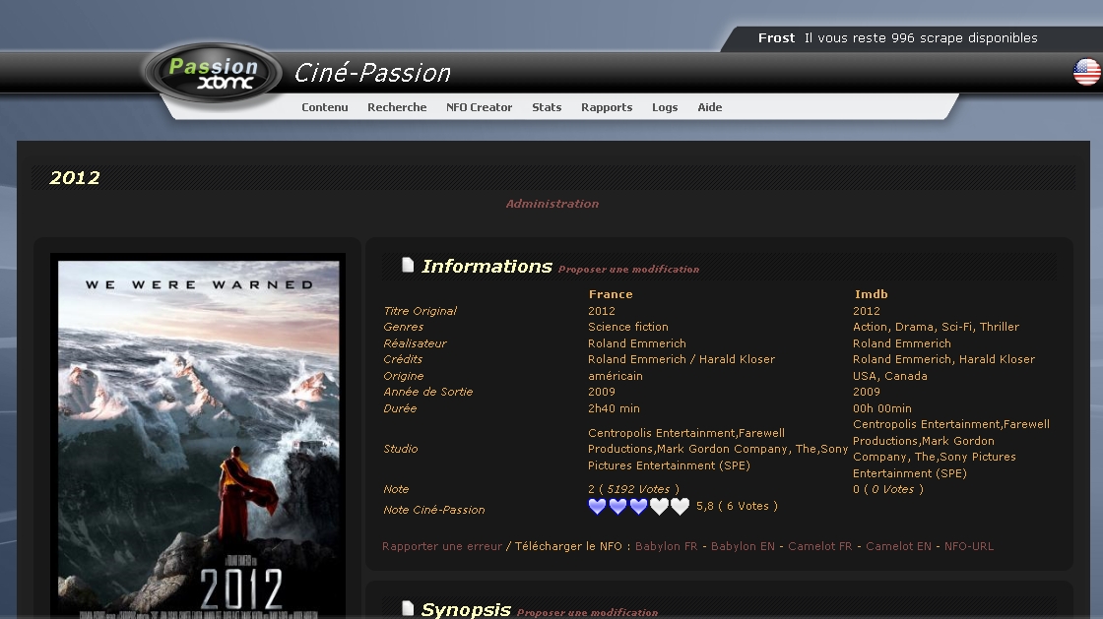Download the Camelot EN NFO

[x=898, y=546]
